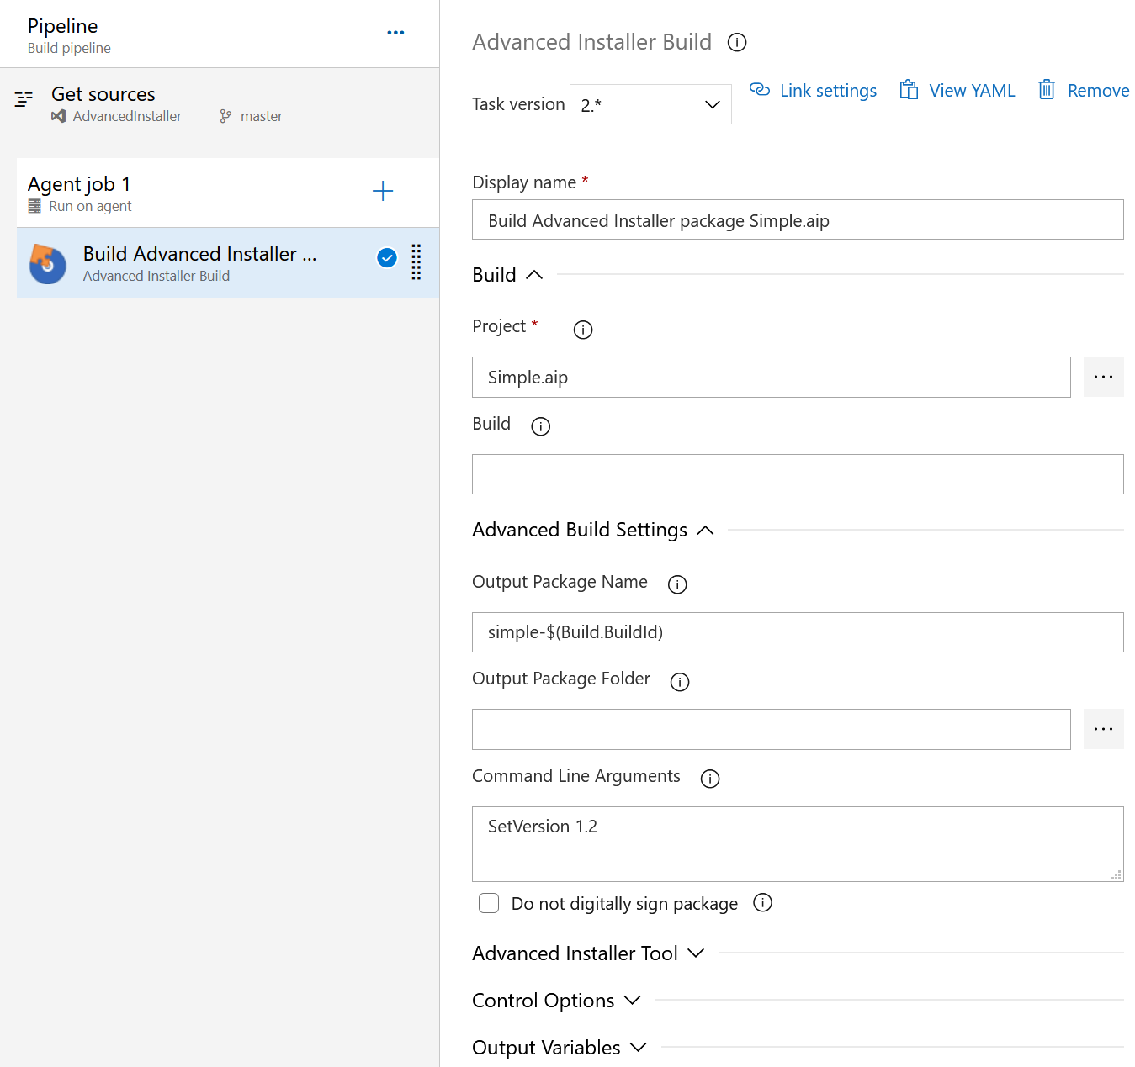Screen dimensions: 1135x1067
Task: Show info for Output Package Folder
Action: 680,682
